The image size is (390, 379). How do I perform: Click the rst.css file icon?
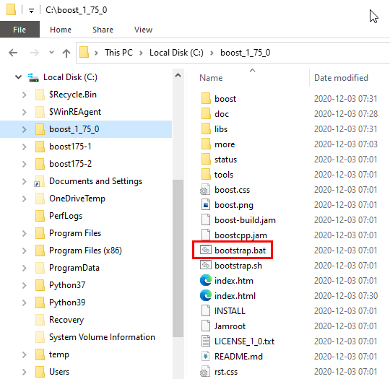(x=205, y=372)
